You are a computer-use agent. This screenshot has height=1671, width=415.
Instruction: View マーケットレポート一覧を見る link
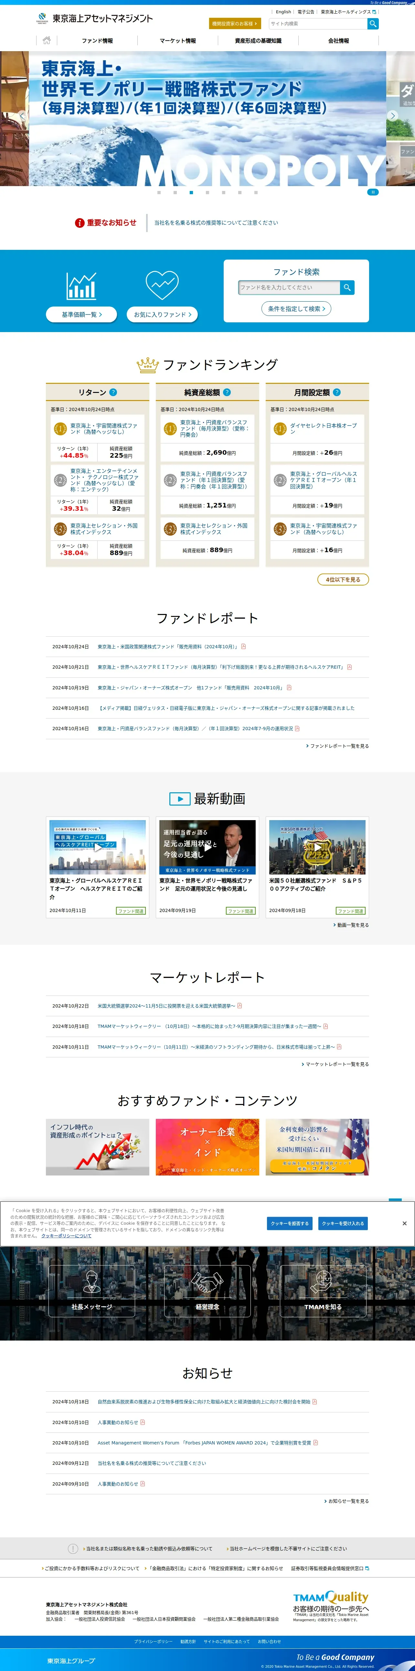(335, 1064)
